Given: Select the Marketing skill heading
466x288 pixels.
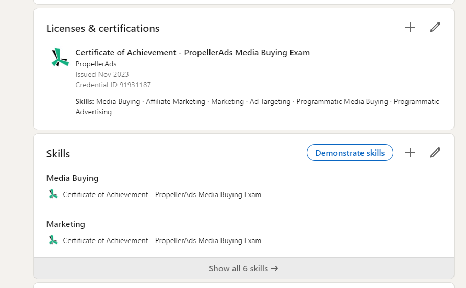Looking at the screenshot, I should tap(66, 224).
